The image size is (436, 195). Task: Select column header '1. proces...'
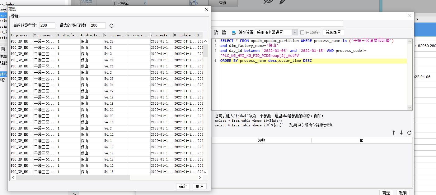pyautogui.click(x=22, y=35)
